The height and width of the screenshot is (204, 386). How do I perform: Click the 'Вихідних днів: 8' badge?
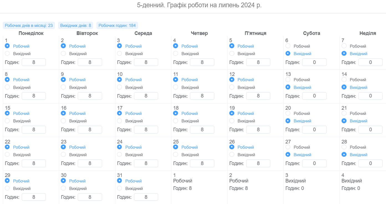click(x=76, y=25)
